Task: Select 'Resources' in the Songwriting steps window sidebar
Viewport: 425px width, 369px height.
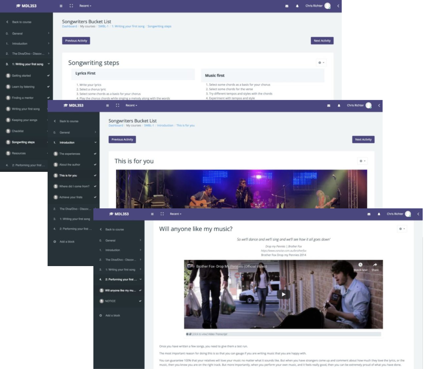Action: tap(19, 154)
